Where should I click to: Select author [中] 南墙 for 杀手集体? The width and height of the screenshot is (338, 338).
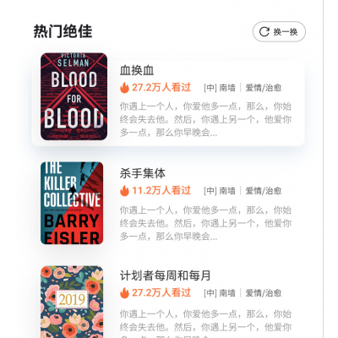click(220, 191)
